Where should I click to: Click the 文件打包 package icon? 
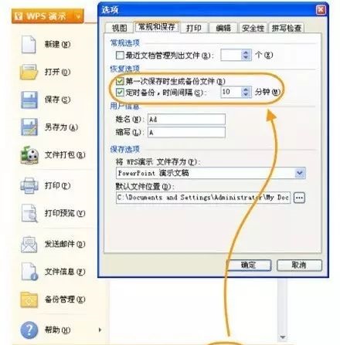(29, 155)
